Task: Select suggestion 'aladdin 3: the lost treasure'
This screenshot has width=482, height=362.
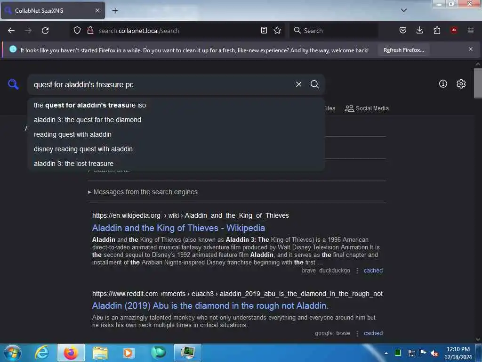Action: tap(176, 164)
